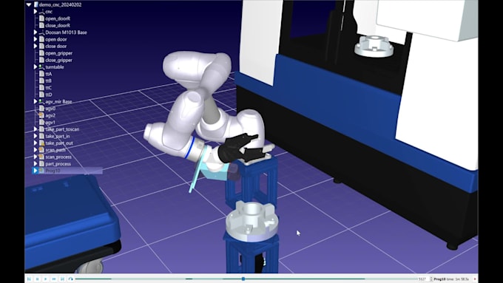Click the simulation speed field showing 5127

click(423, 279)
